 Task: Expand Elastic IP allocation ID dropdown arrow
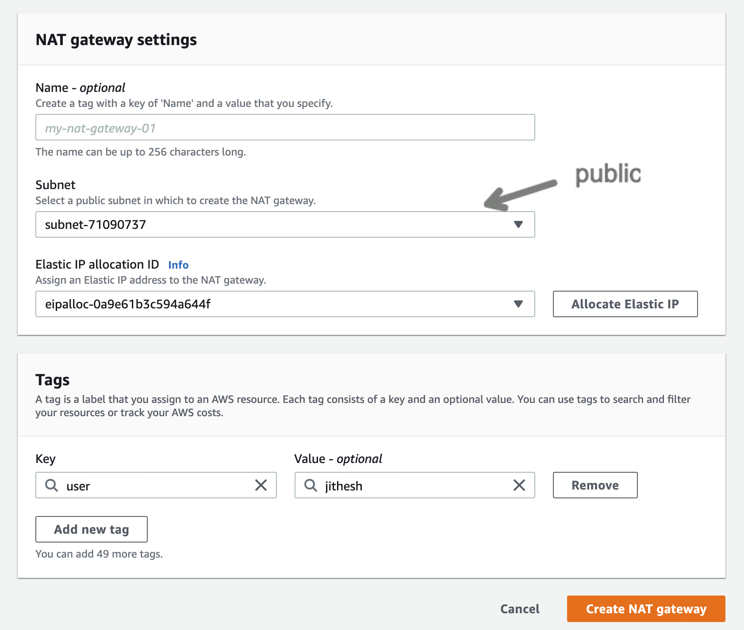(x=518, y=304)
